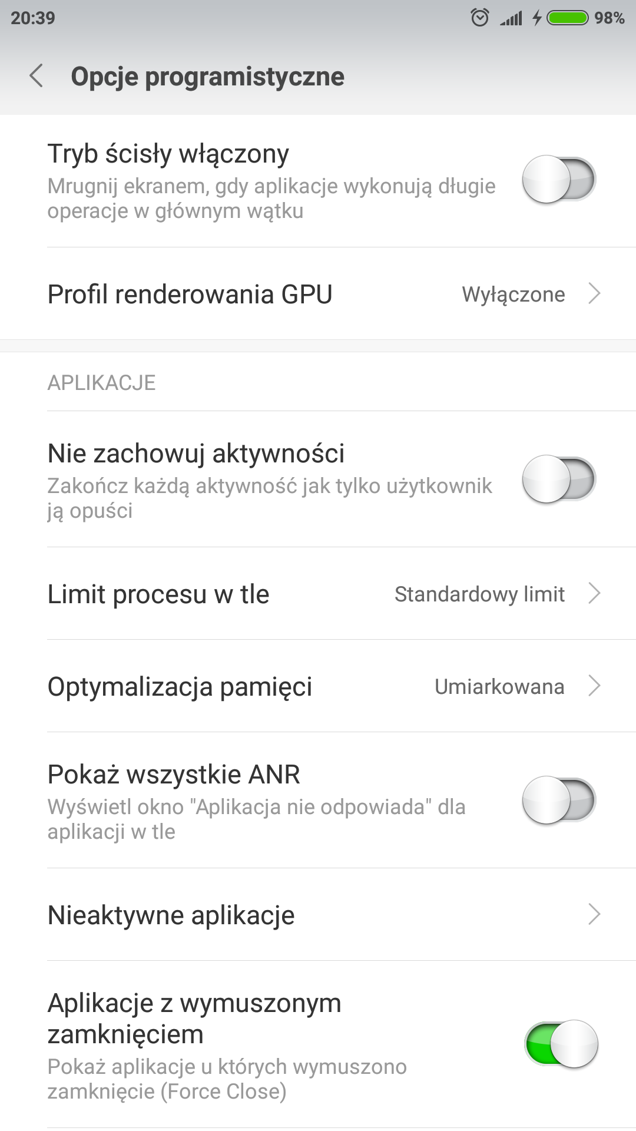Tap the signal strength icon
Viewport: 636px width, 1131px height.
point(511,18)
